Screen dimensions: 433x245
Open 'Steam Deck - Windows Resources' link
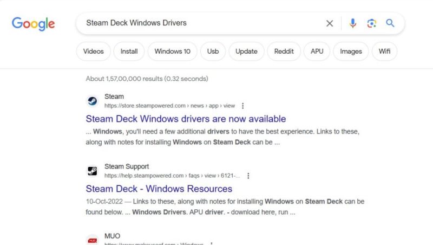tap(159, 189)
